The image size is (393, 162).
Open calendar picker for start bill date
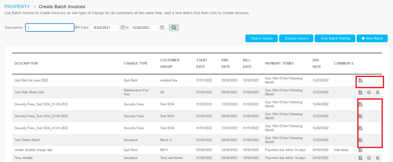[123, 28]
